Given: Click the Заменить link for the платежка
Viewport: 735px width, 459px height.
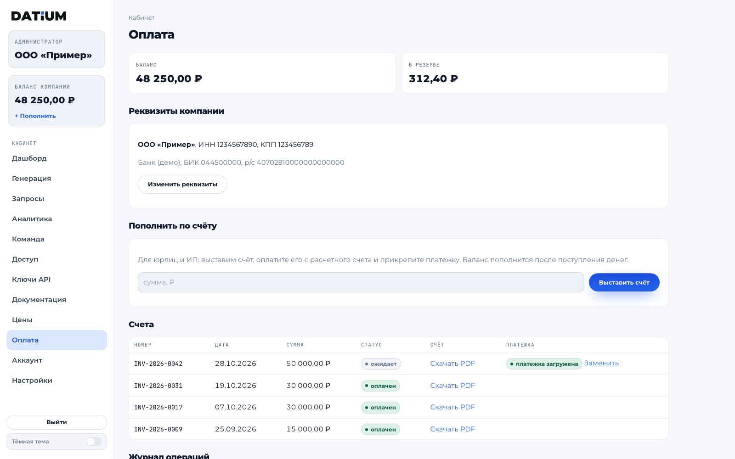Looking at the screenshot, I should (x=601, y=363).
